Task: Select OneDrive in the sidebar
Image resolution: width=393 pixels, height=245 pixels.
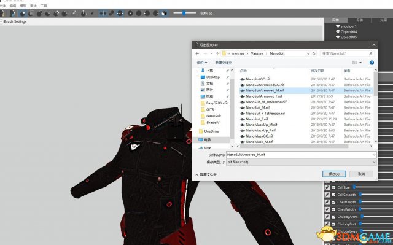Action: pyautogui.click(x=211, y=131)
